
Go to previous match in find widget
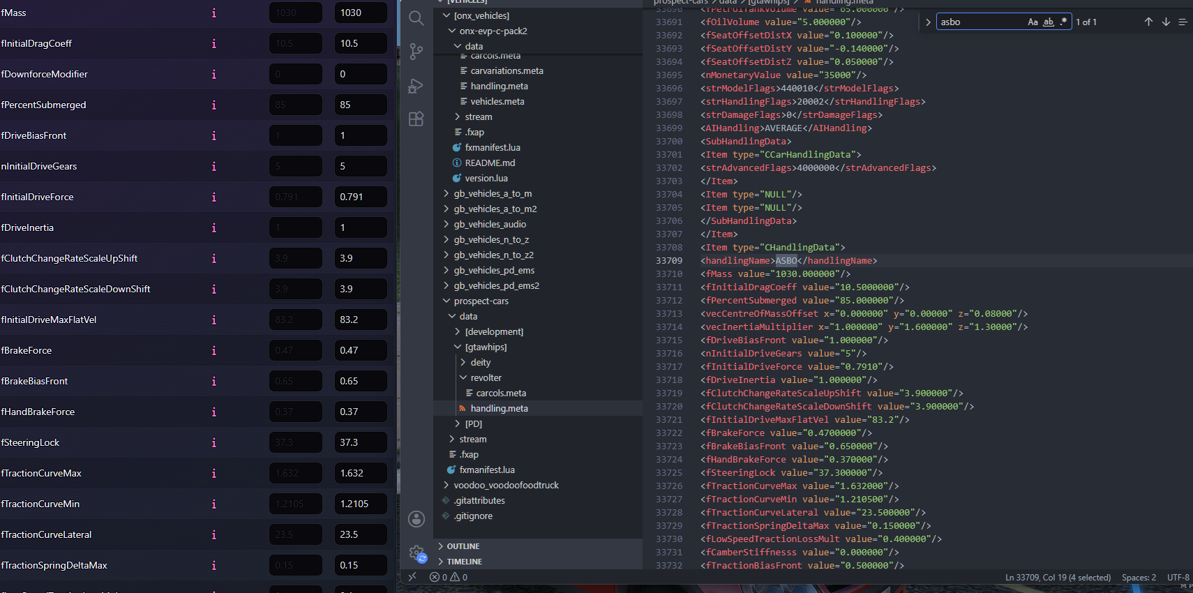(1148, 22)
